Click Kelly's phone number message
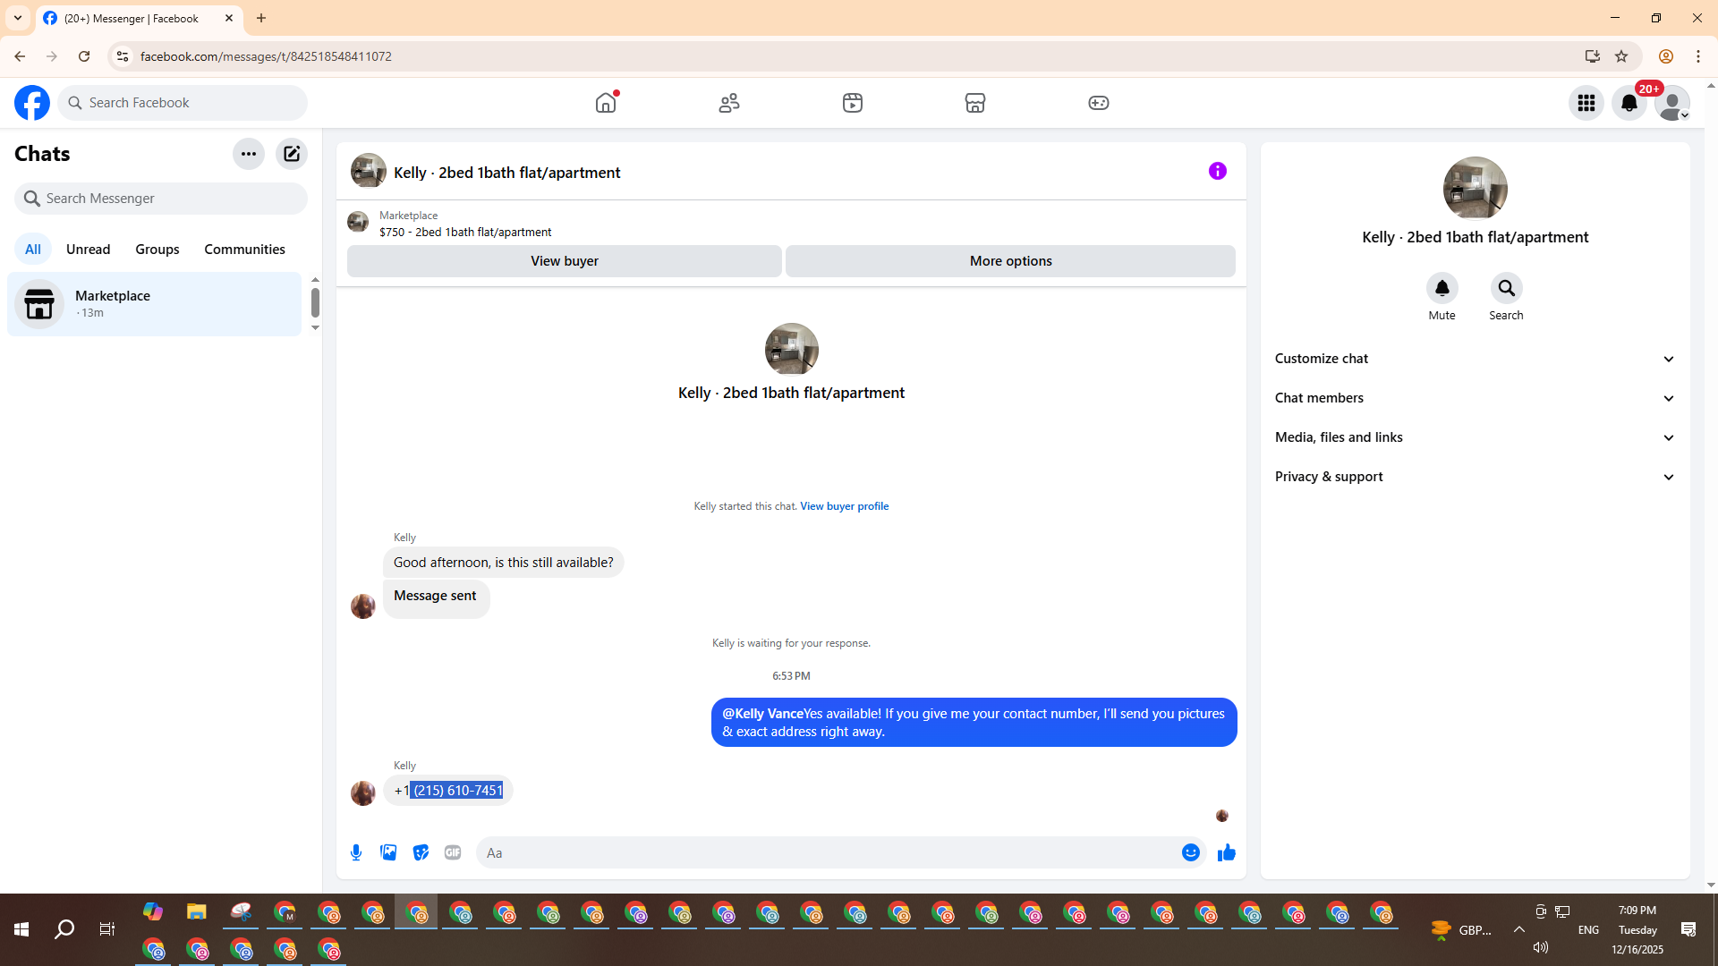Viewport: 1718px width, 966px height. (x=448, y=791)
